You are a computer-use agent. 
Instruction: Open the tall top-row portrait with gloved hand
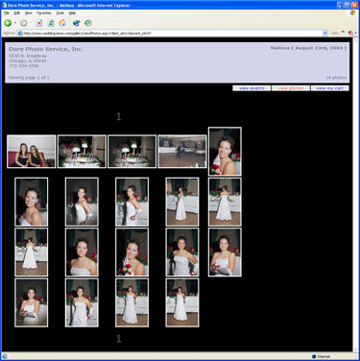(225, 152)
